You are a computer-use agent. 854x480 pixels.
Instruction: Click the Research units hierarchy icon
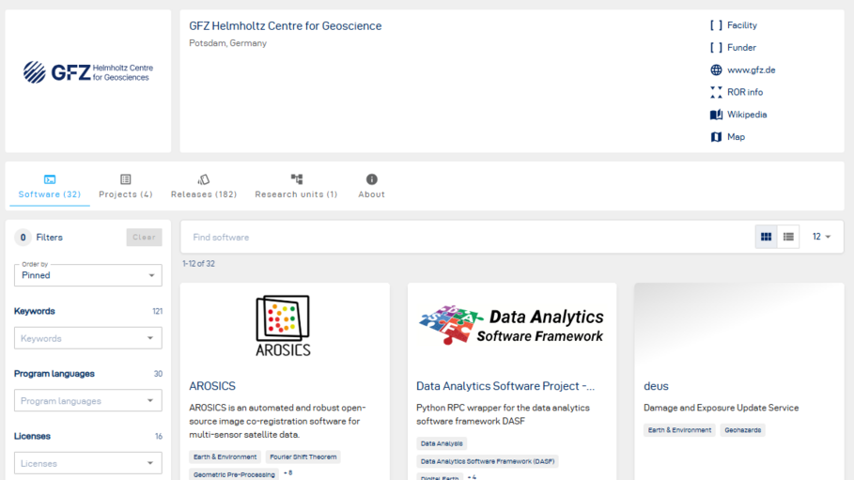coord(296,179)
